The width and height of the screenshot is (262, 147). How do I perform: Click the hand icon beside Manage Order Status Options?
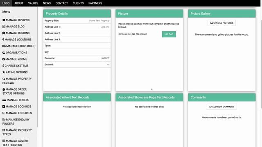[x=4, y=89]
